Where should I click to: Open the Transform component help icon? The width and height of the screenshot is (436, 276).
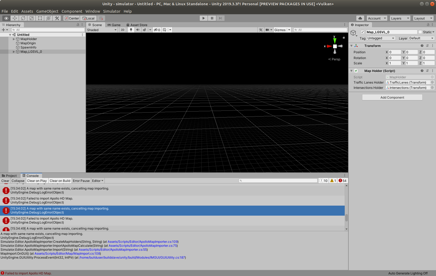422,46
